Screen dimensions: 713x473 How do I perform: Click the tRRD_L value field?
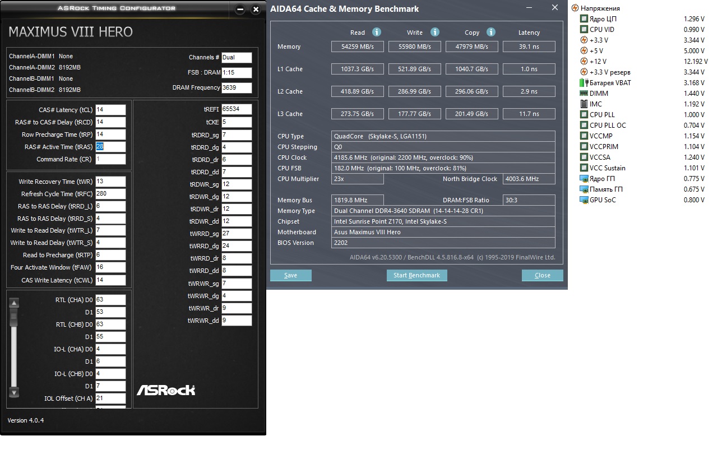(x=110, y=206)
